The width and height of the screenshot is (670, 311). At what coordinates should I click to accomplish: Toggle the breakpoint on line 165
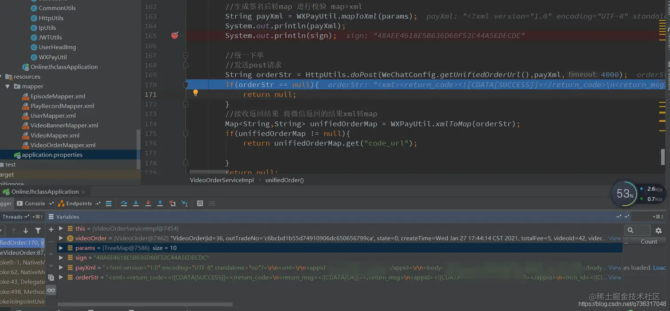[175, 35]
